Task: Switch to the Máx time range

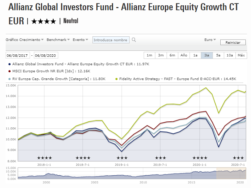Action: pos(241,55)
